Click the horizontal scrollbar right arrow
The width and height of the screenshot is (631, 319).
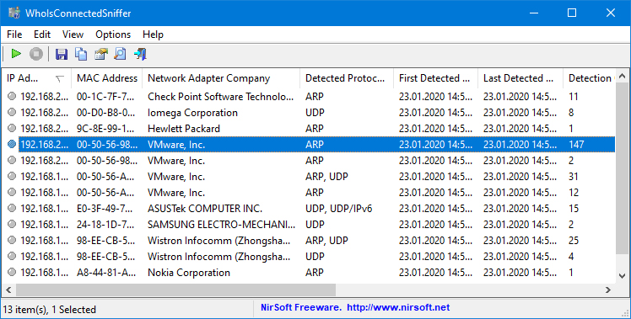[x=608, y=290]
